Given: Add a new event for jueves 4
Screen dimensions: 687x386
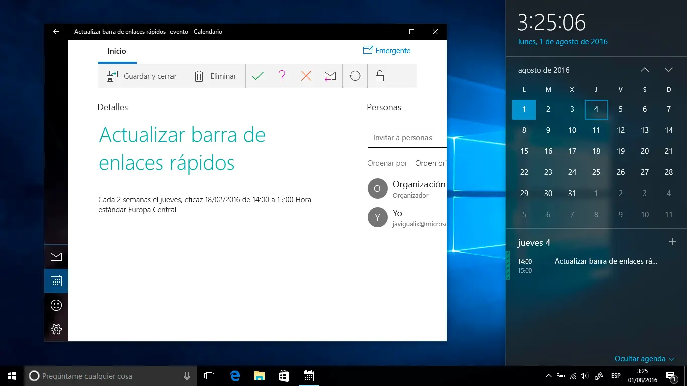Looking at the screenshot, I should 673,242.
